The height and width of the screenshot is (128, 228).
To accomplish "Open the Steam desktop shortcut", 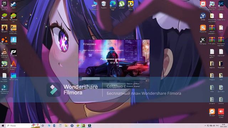I will (14, 5).
